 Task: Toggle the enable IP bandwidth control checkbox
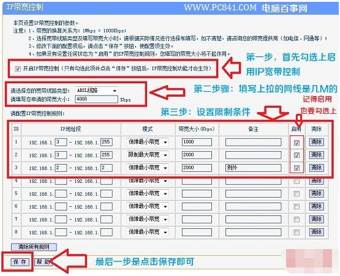click(18, 69)
